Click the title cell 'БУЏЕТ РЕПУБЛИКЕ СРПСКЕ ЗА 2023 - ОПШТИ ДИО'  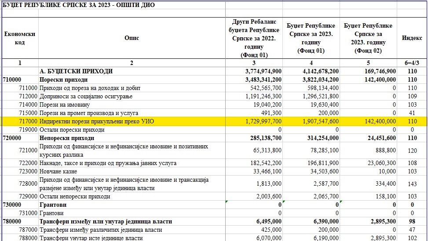(x=79, y=5)
